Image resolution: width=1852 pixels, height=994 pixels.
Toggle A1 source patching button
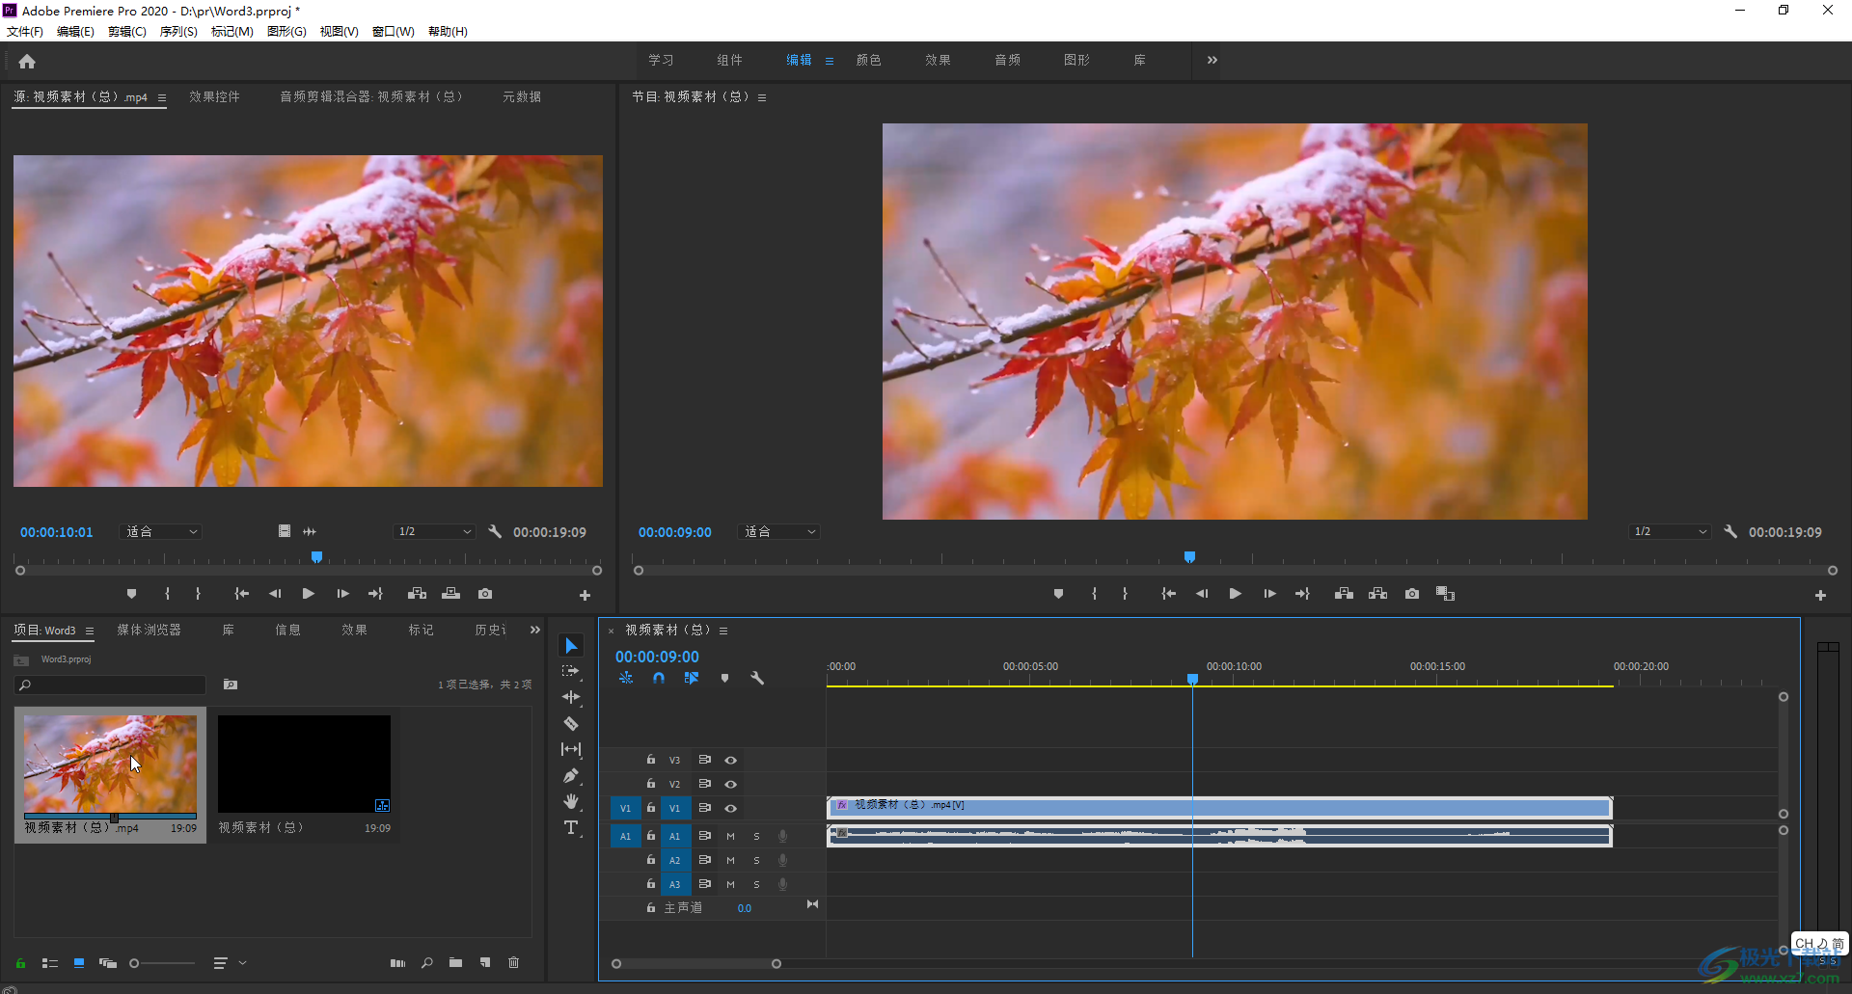click(625, 836)
